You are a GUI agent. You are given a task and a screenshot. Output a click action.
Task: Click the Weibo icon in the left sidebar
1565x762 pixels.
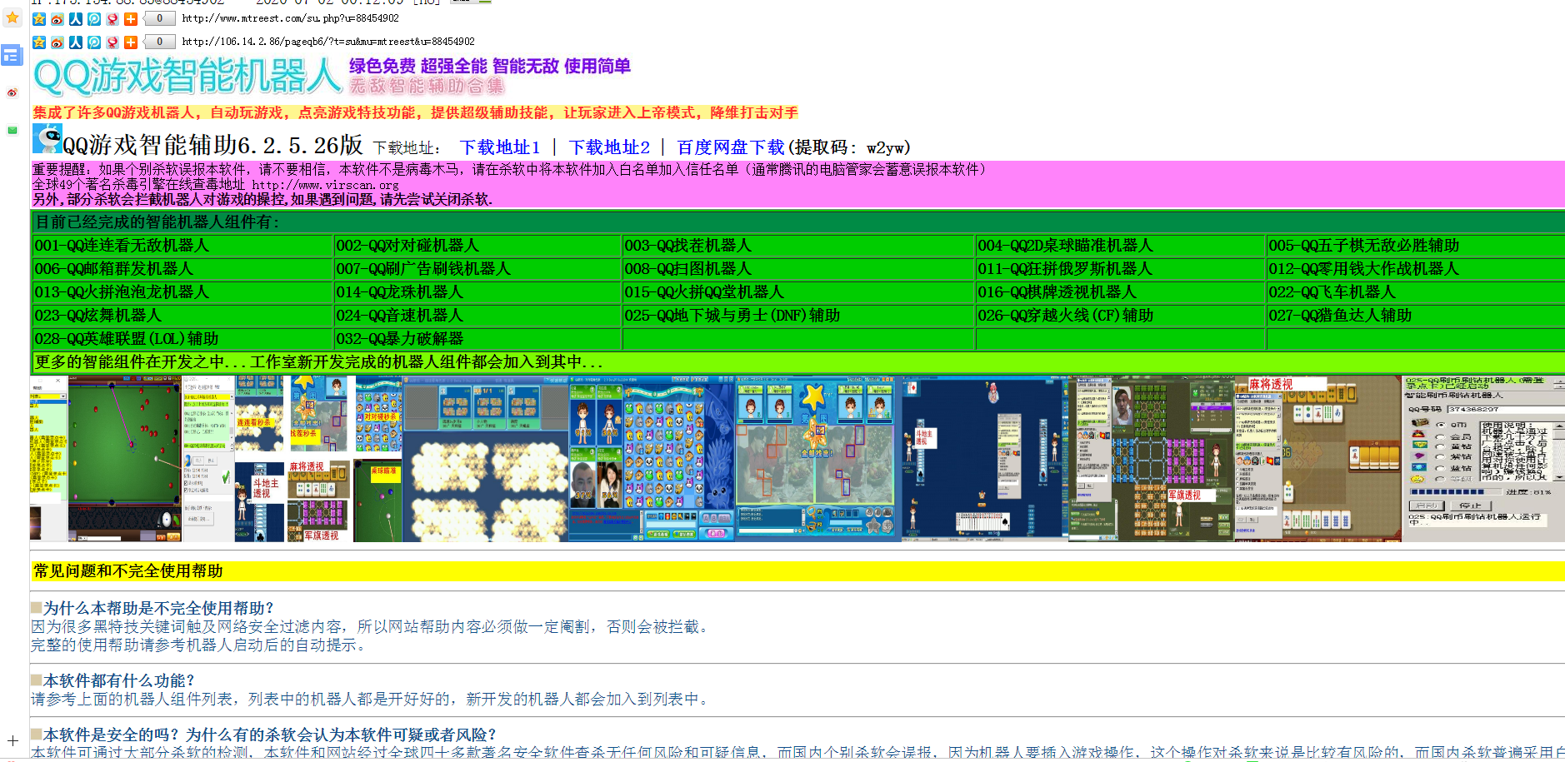12,92
